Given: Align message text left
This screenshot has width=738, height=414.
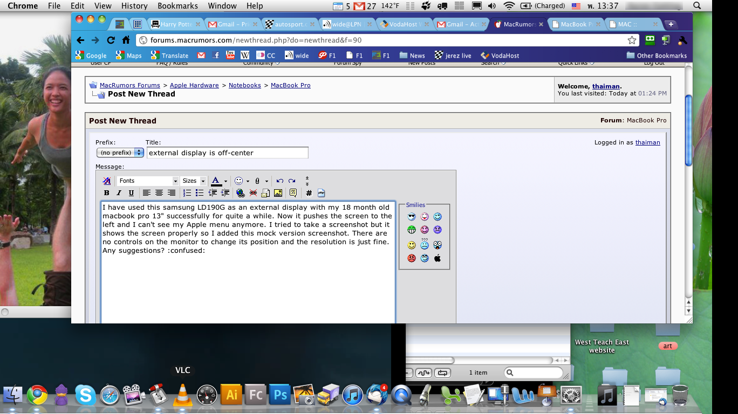Looking at the screenshot, I should click(147, 193).
